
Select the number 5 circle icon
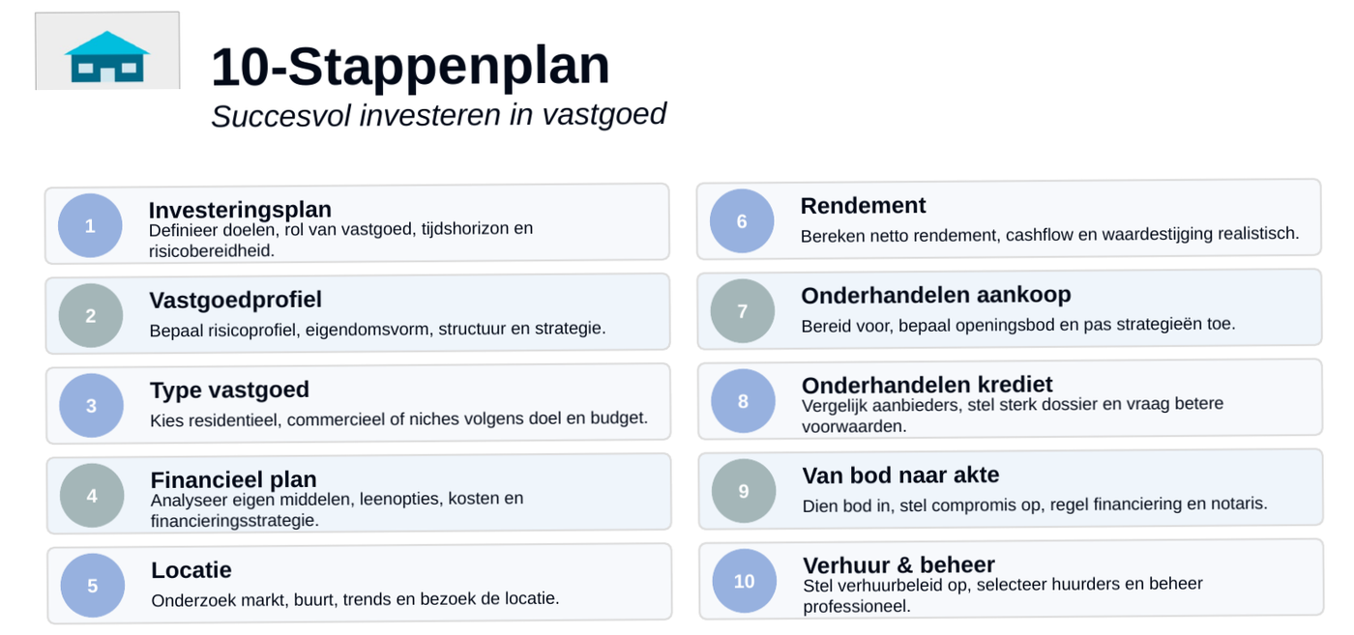click(x=93, y=586)
